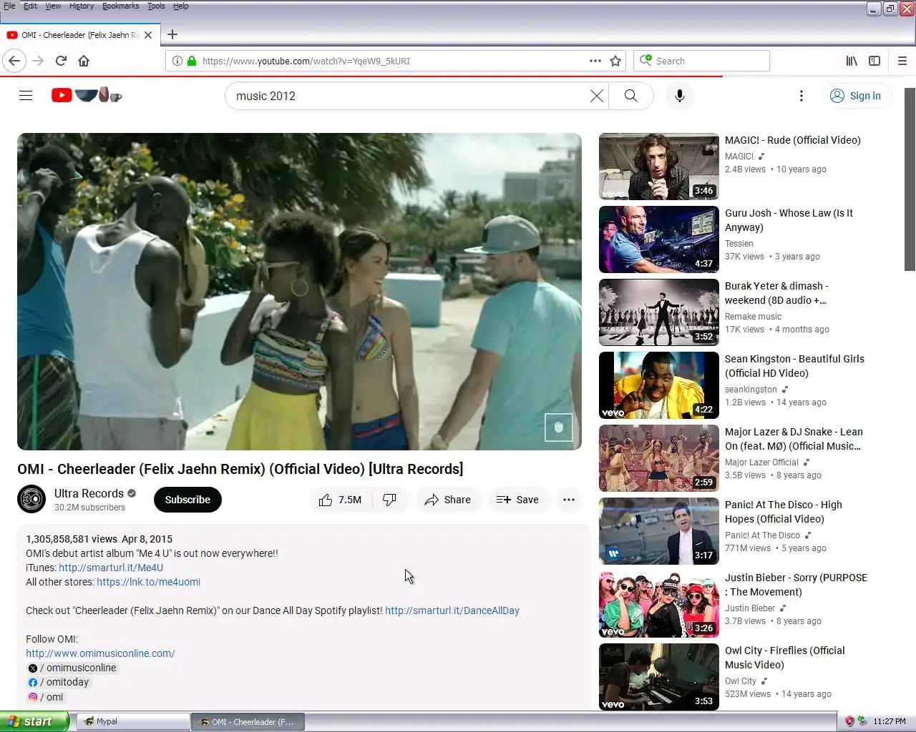Click the browser forward arrow
This screenshot has width=916, height=732.
coord(38,61)
